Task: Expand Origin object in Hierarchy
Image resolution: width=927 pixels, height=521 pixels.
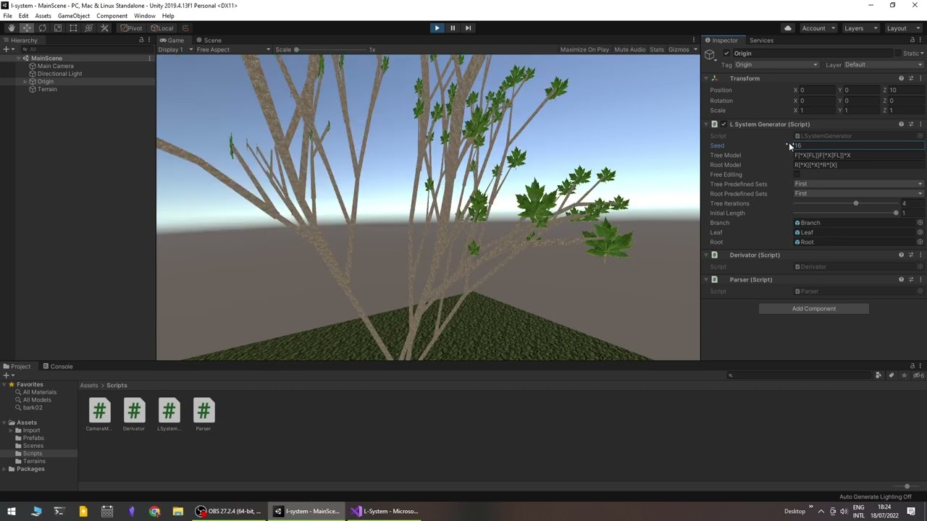Action: [25, 82]
